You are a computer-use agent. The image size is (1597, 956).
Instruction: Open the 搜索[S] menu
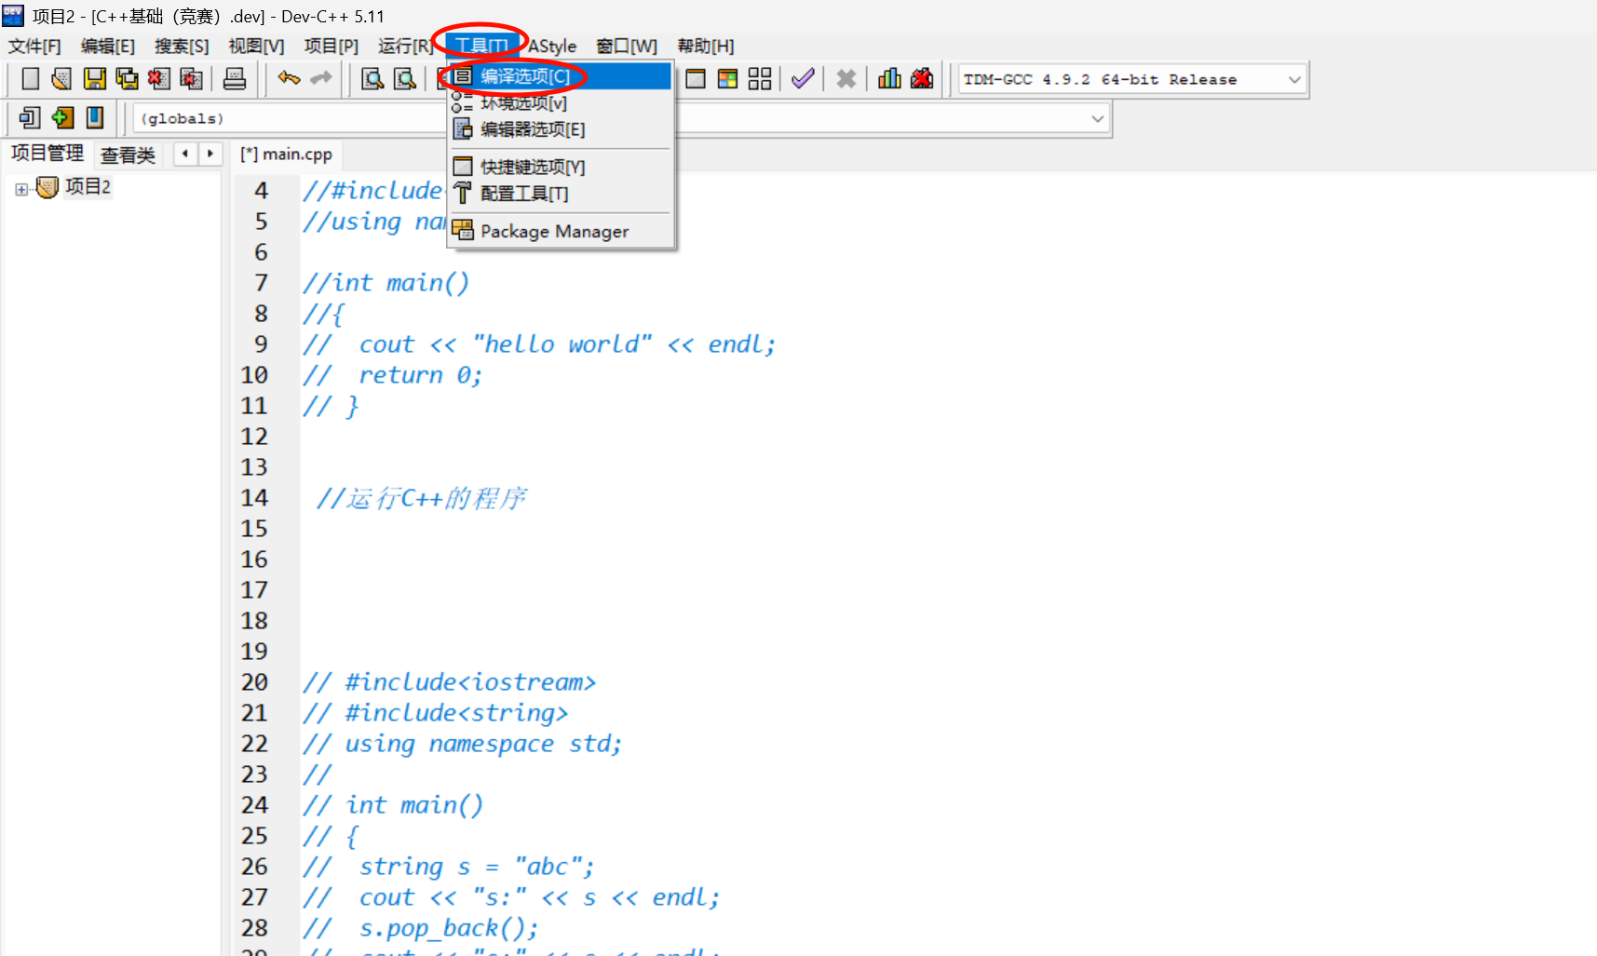click(182, 46)
